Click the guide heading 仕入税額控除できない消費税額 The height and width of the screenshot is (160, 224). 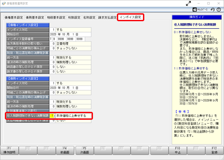(195, 25)
